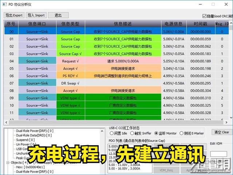Click the table scroll-down arrow
The image size is (233, 175).
pyautogui.click(x=231, y=118)
